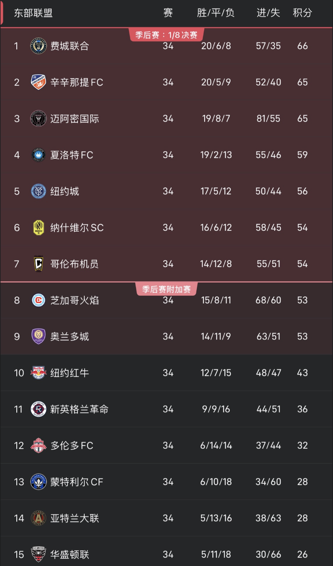Open the Orlando City (奥兰多城) crest
The width and height of the screenshot is (333, 566).
(x=39, y=337)
